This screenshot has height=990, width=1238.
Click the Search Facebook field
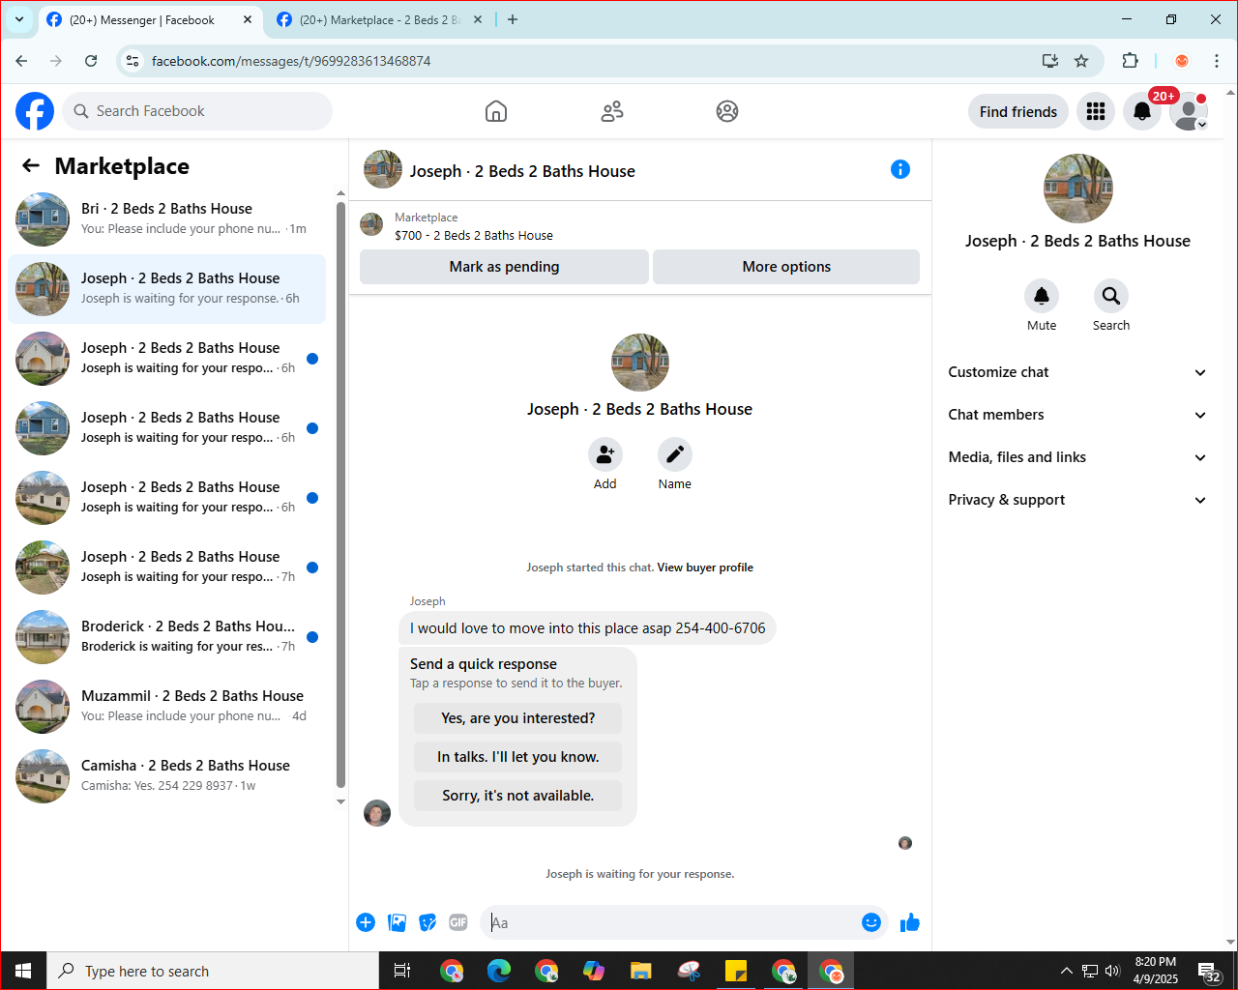point(197,111)
